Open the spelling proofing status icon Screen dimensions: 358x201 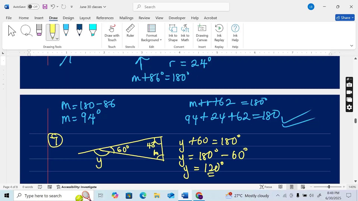(x=40, y=187)
